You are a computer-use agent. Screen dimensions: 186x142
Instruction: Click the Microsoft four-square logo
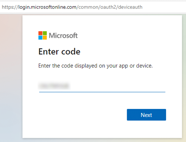coord(43,35)
